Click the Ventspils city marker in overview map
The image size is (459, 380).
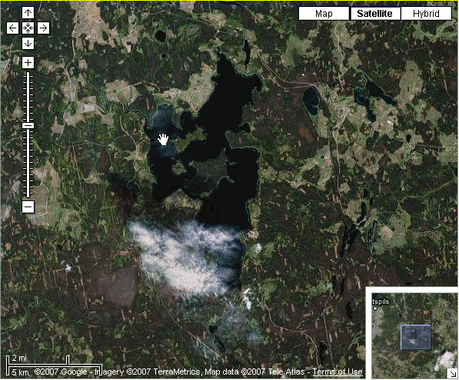pos(375,309)
